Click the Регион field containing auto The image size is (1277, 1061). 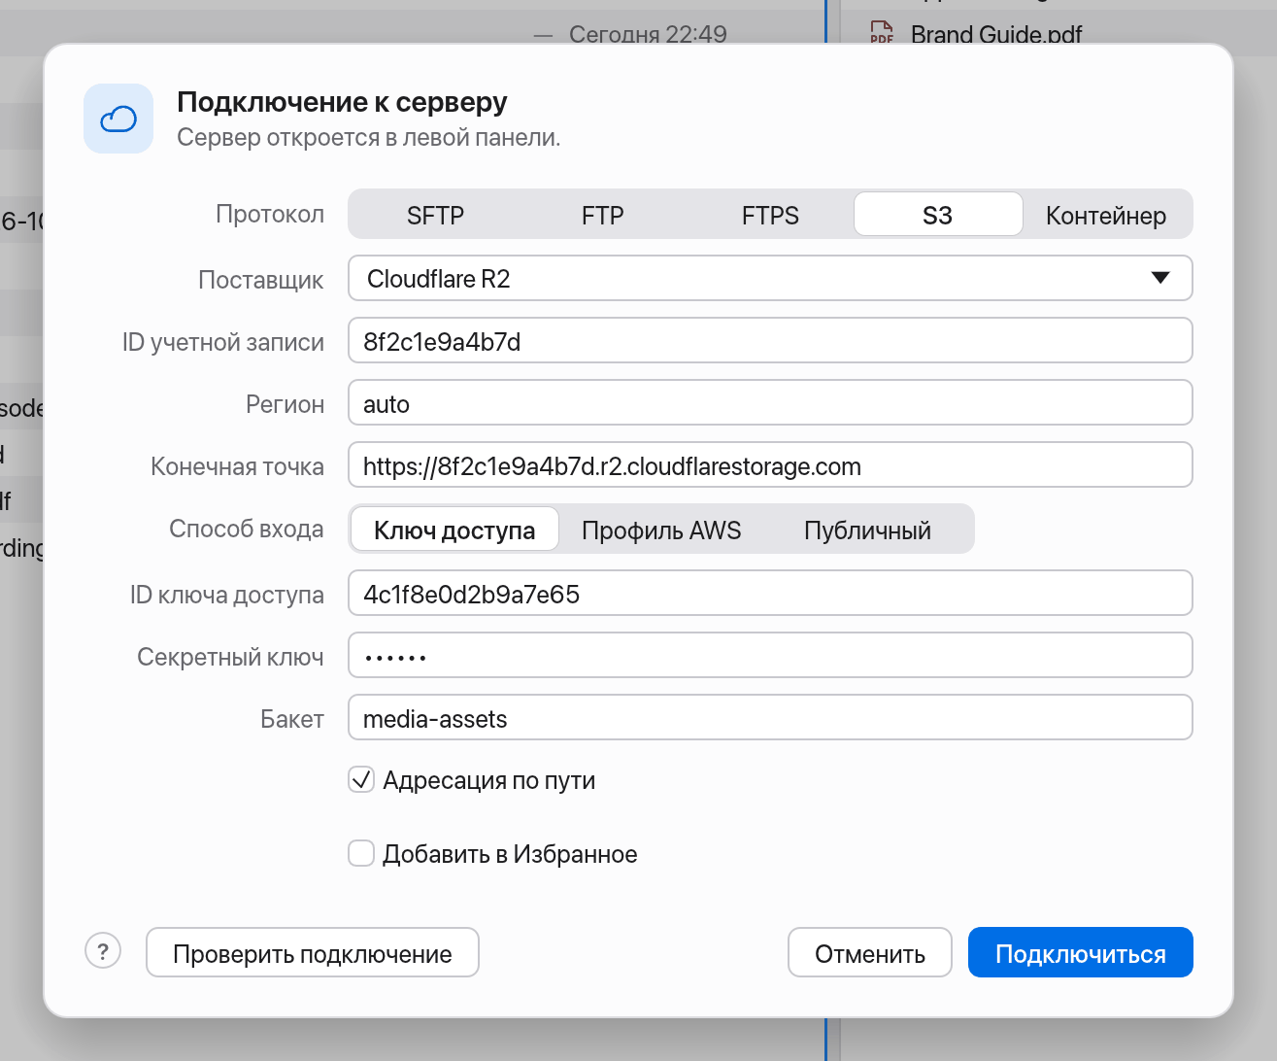(x=770, y=403)
